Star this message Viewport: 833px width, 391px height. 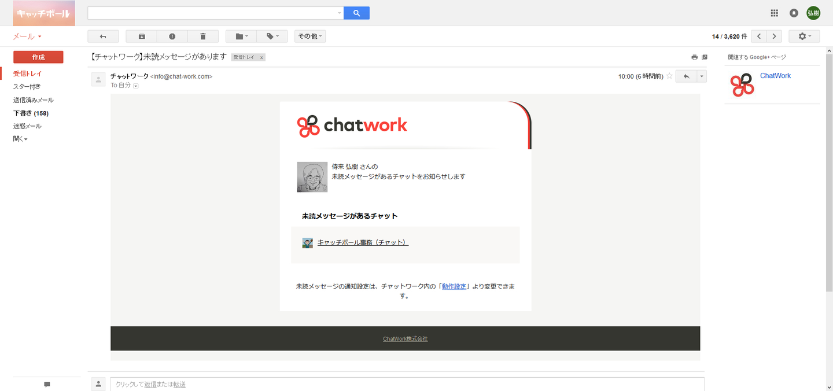click(x=670, y=76)
